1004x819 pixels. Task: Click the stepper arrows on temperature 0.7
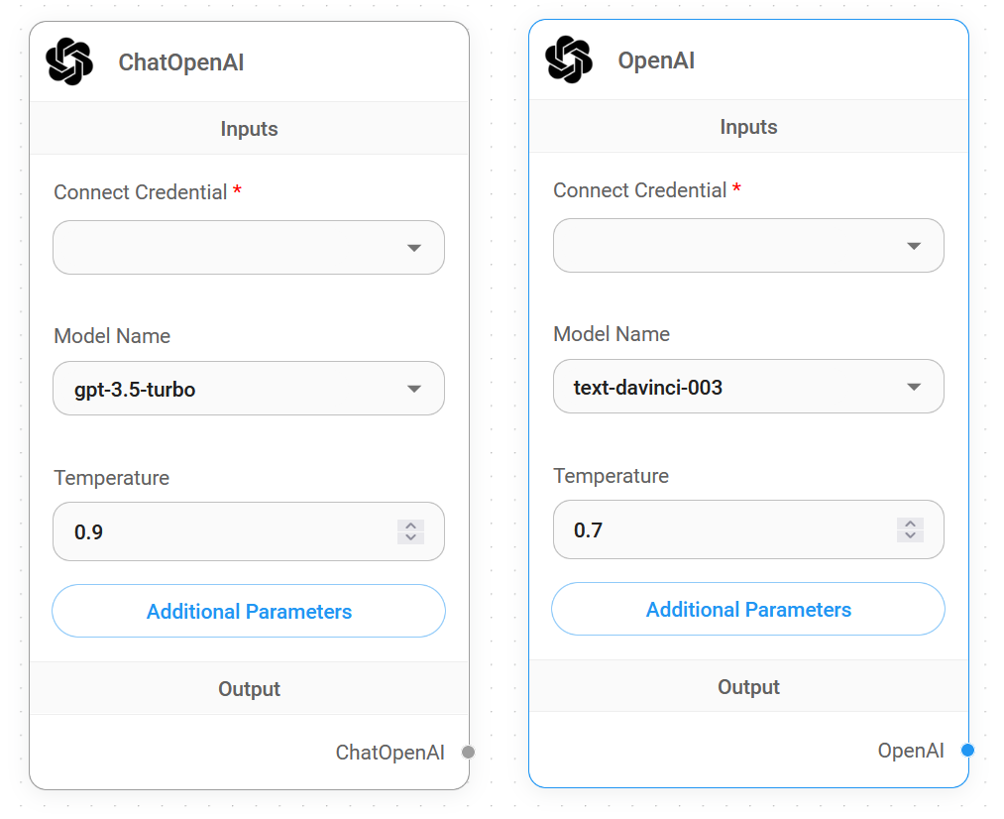911,529
